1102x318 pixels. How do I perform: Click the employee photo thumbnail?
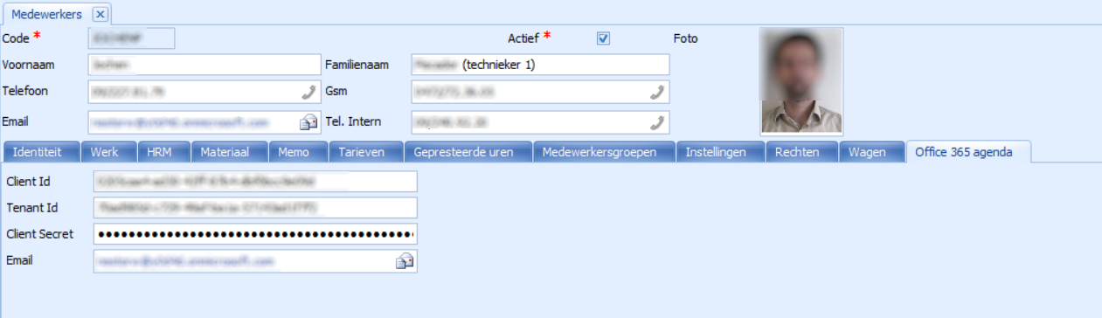tap(801, 80)
